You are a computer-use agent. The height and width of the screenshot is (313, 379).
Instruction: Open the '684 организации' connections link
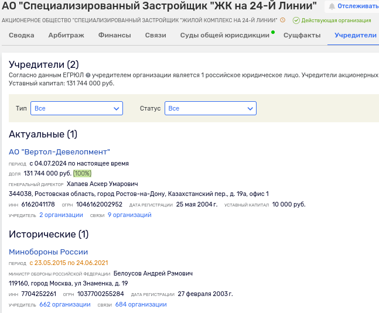coord(141,305)
